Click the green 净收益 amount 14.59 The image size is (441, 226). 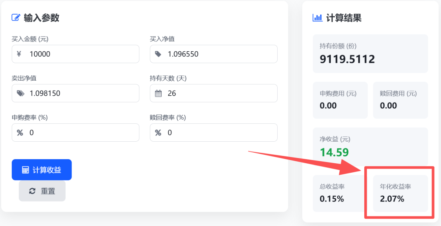(334, 152)
